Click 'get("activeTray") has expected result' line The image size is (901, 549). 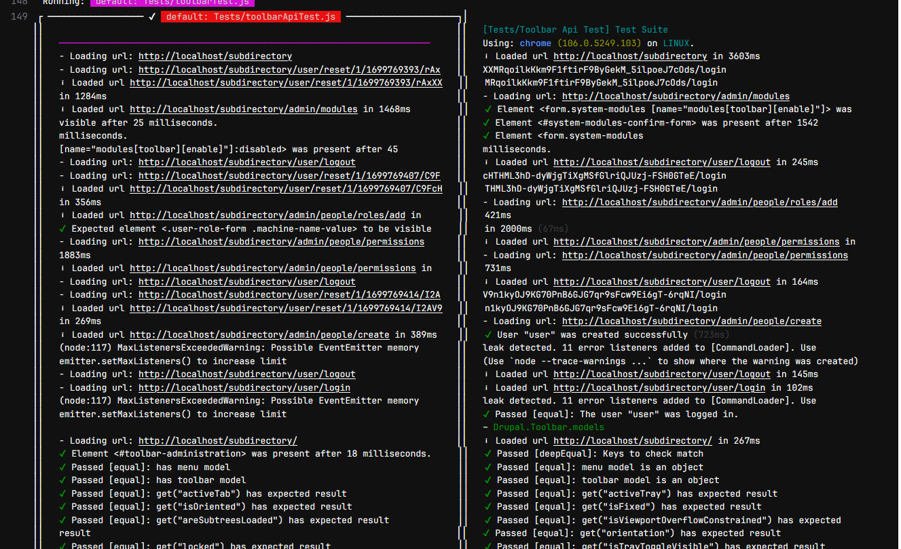coord(630,494)
